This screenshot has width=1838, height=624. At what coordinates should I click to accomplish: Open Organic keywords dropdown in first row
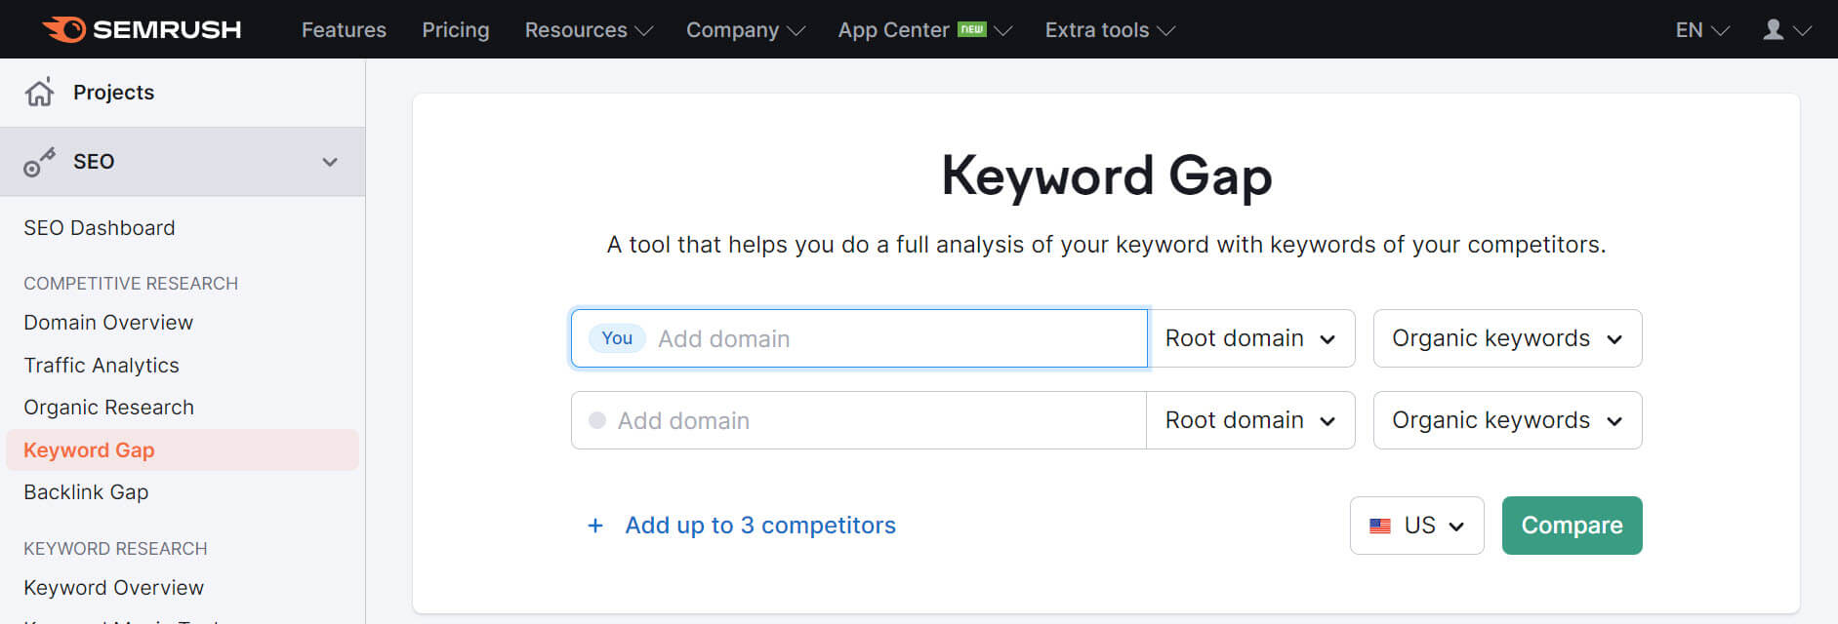coord(1507,338)
